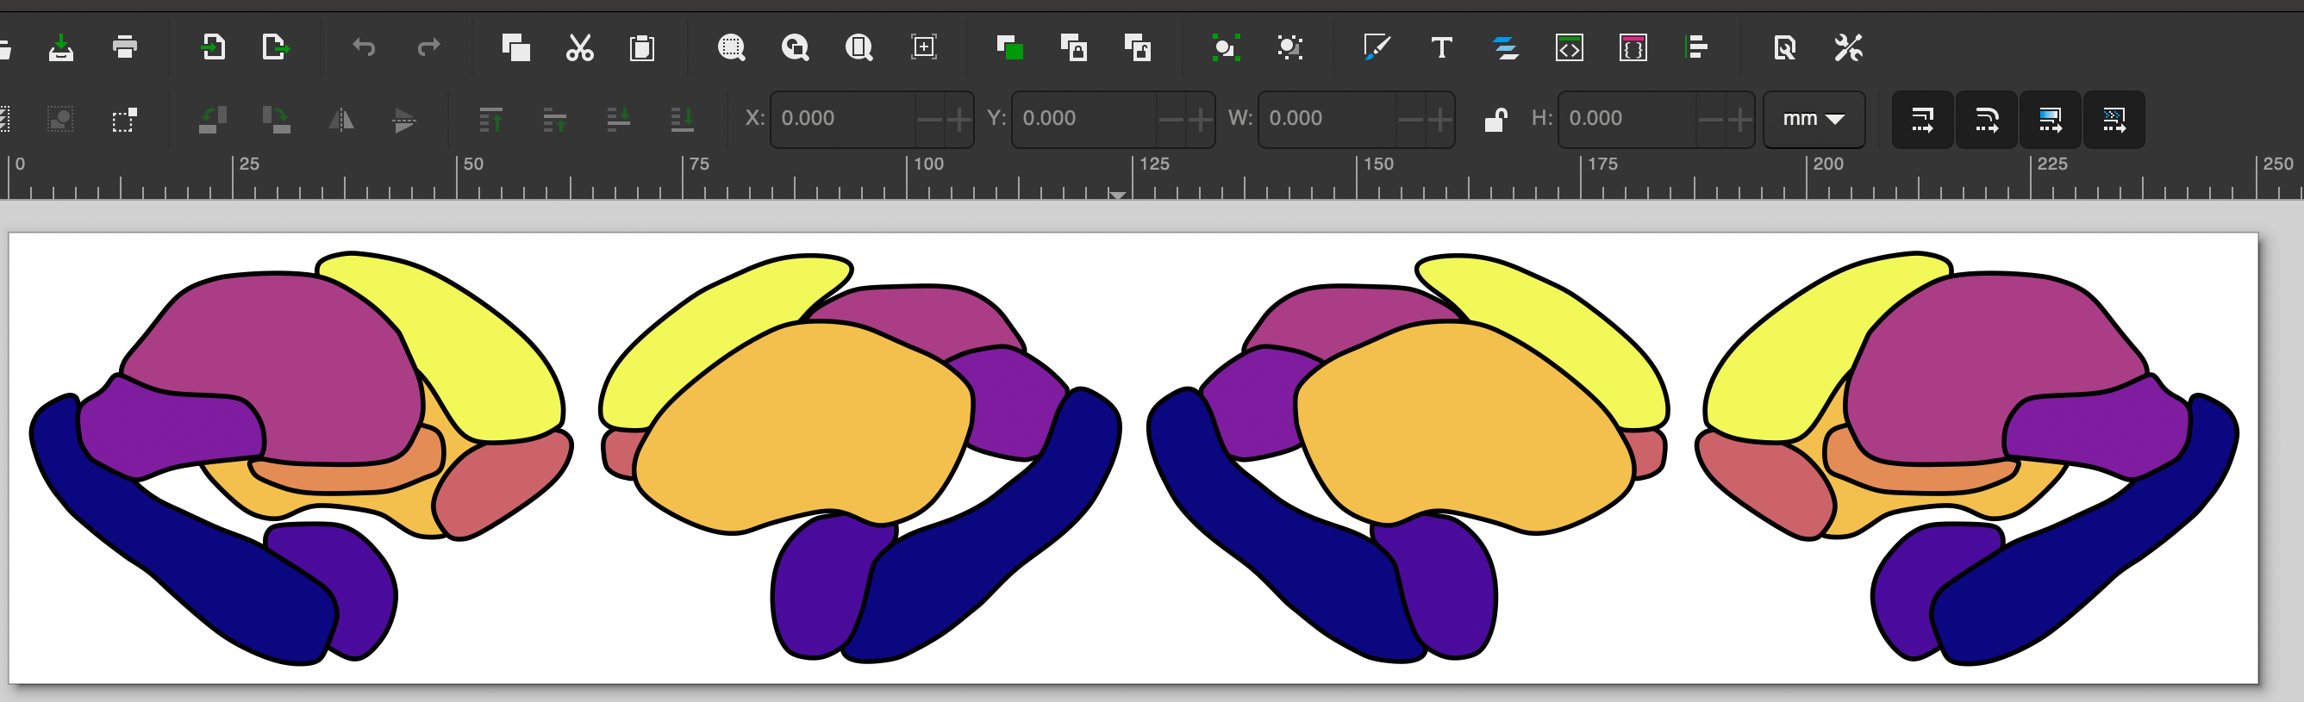Image resolution: width=2304 pixels, height=702 pixels.
Task: Click the green Duplicate object icon
Action: pyautogui.click(x=1010, y=47)
